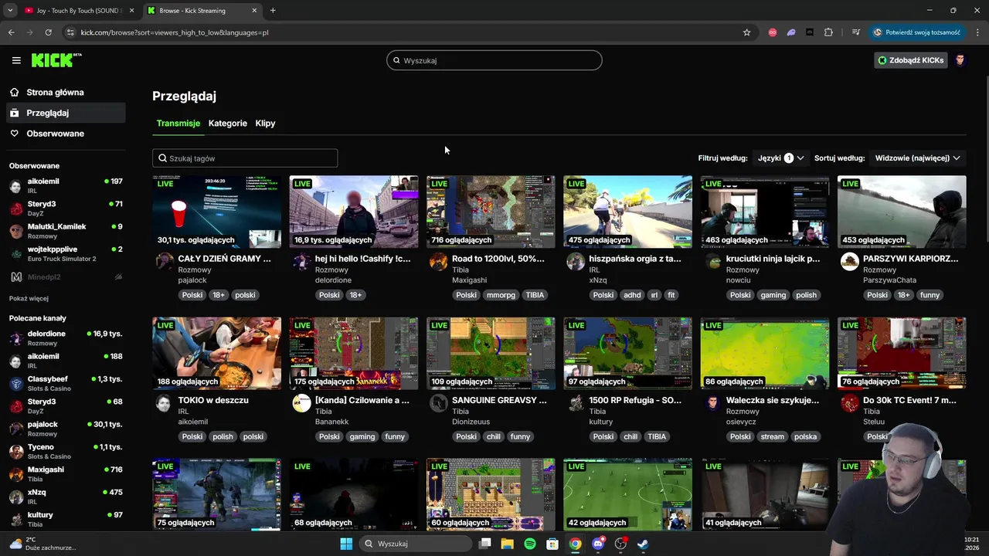Open the weather widget in taskbar

click(x=42, y=544)
